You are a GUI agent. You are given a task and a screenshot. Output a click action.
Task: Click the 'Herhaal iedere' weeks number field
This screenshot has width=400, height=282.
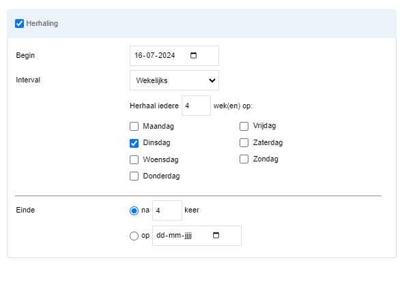click(x=196, y=106)
